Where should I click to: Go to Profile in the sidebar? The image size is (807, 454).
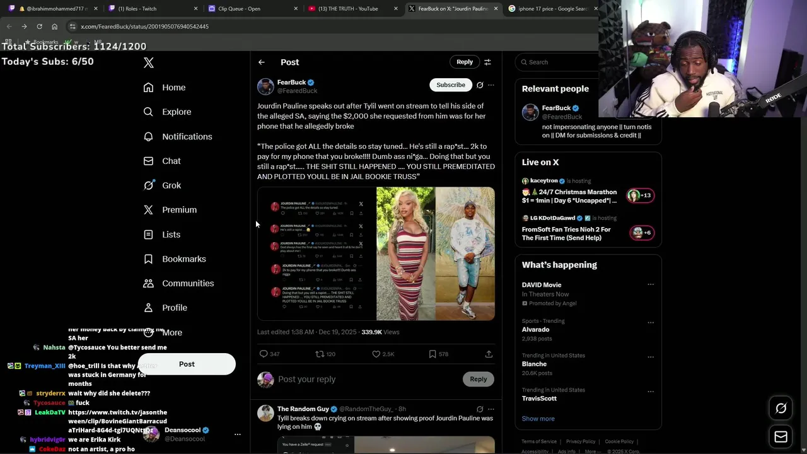[165, 308]
